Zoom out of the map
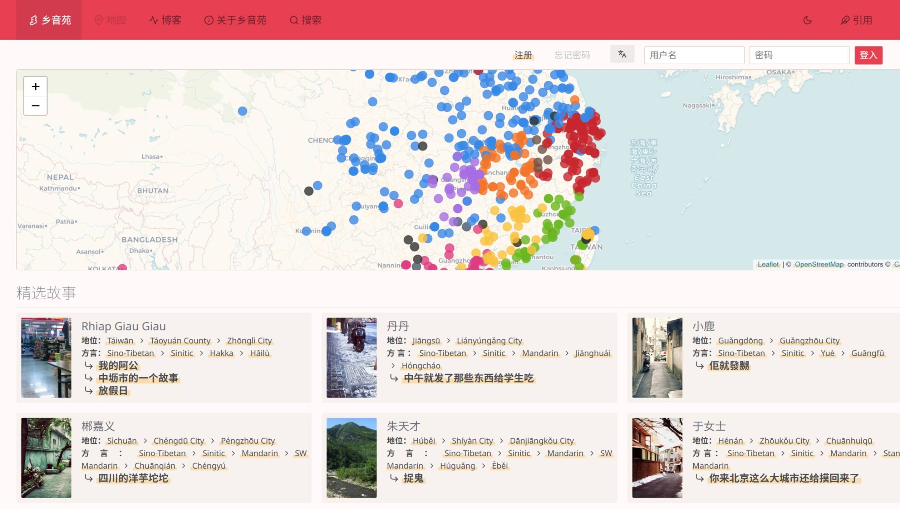Image resolution: width=900 pixels, height=509 pixels. pyautogui.click(x=35, y=106)
